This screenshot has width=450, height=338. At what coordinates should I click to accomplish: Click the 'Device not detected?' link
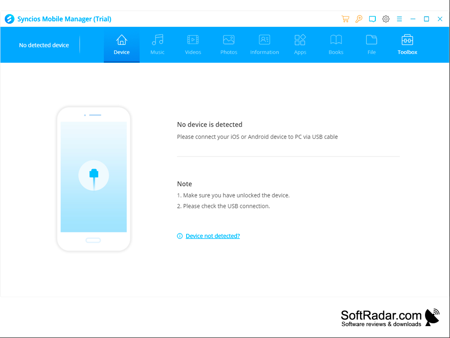212,236
